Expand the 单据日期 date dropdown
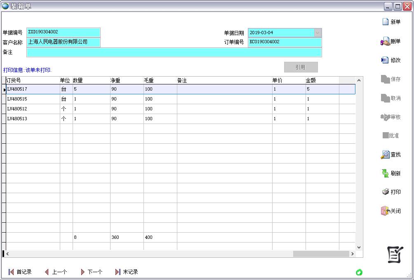The width and height of the screenshot is (414, 280). [x=318, y=33]
